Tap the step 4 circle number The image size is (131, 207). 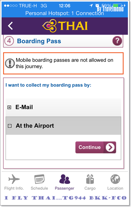click(x=9, y=41)
